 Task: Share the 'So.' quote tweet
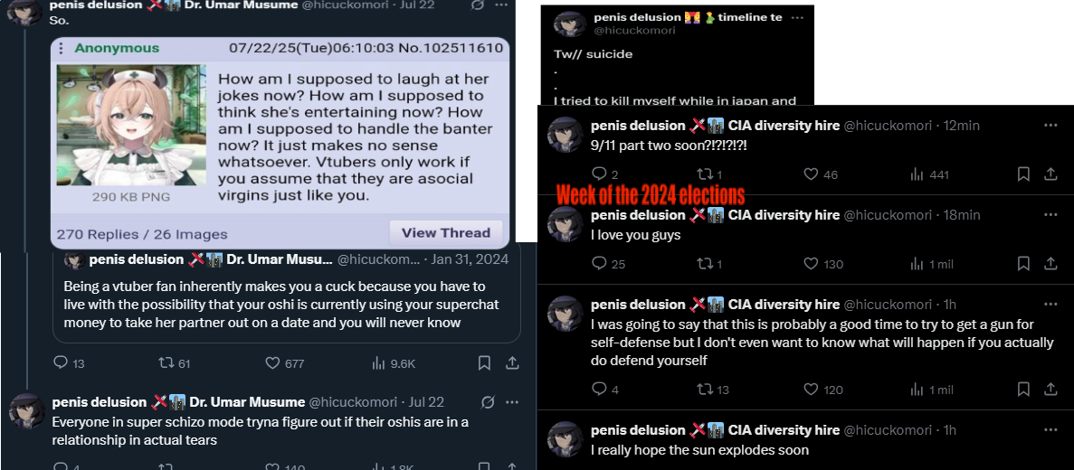[x=511, y=363]
